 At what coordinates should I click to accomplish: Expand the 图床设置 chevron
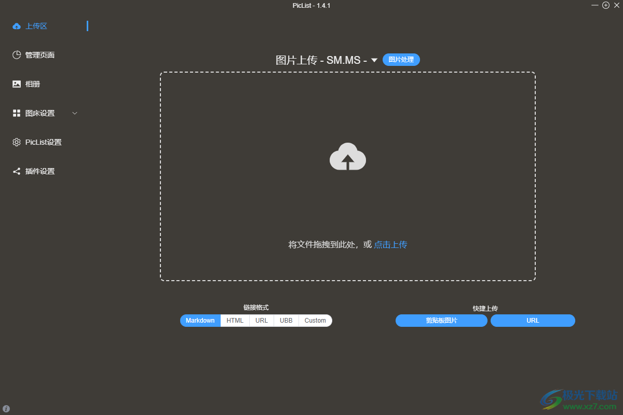pos(75,113)
